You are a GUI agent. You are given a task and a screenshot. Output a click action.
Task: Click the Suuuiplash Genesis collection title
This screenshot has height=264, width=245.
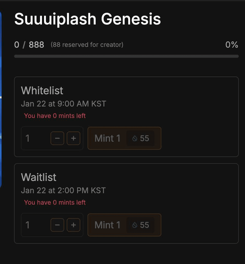point(88,18)
